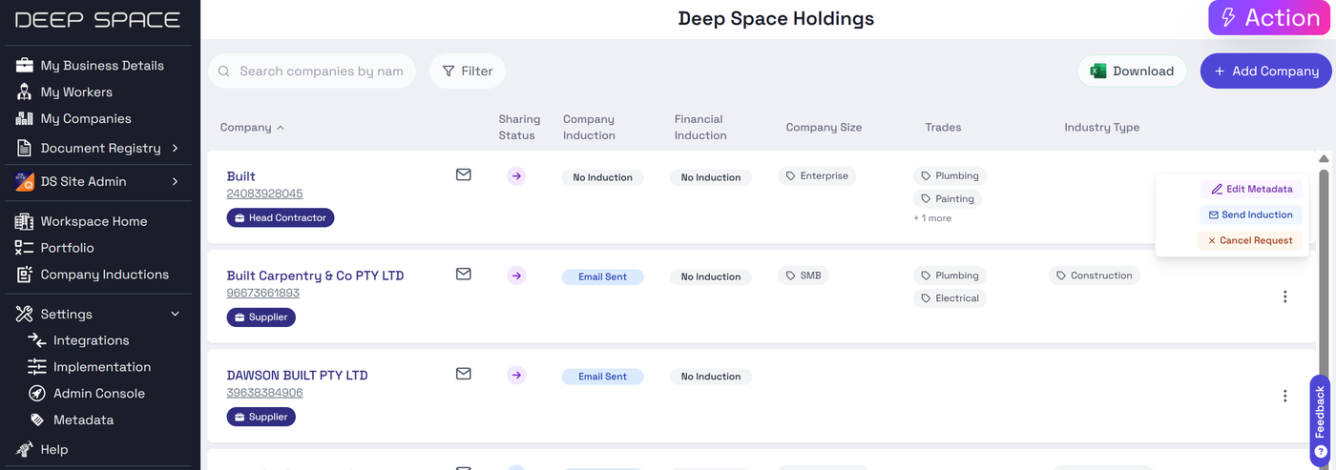Download the companies Excel file
This screenshot has width=1336, height=470.
click(1132, 72)
